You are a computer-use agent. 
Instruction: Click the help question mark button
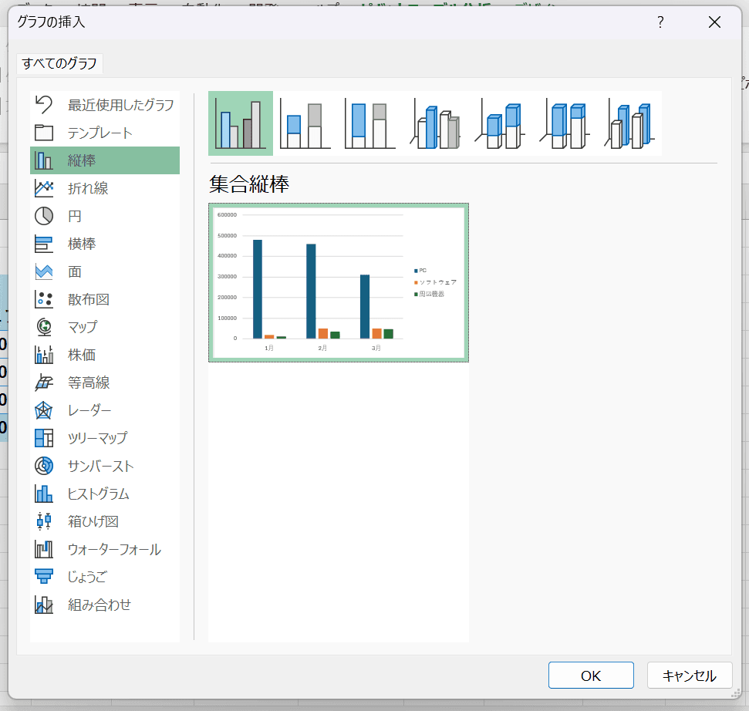click(x=660, y=22)
